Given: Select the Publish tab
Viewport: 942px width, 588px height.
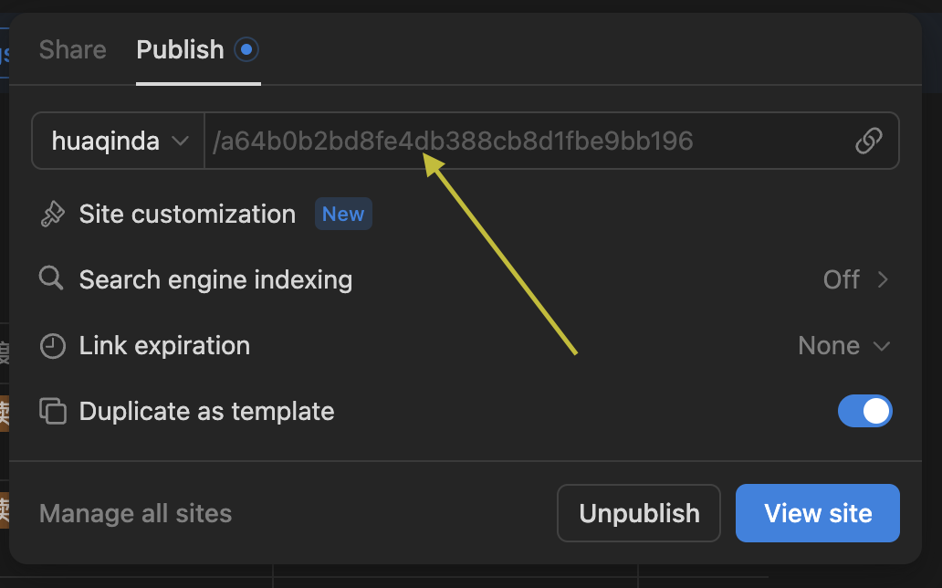Looking at the screenshot, I should click(x=180, y=49).
